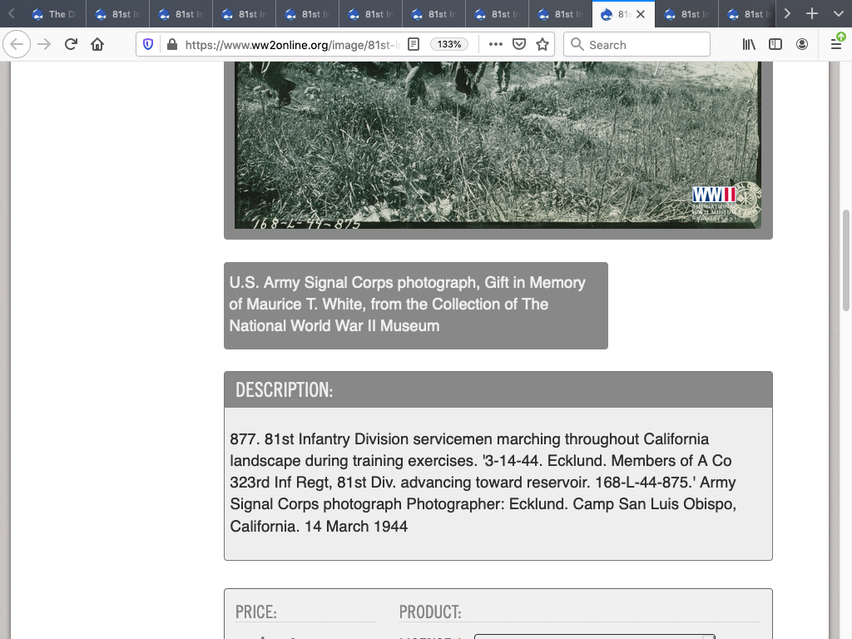Open the page actions ellipsis menu
The width and height of the screenshot is (852, 639).
pyautogui.click(x=495, y=44)
